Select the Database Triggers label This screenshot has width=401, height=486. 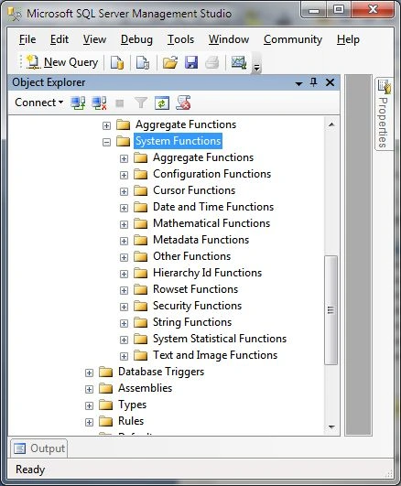(x=161, y=372)
